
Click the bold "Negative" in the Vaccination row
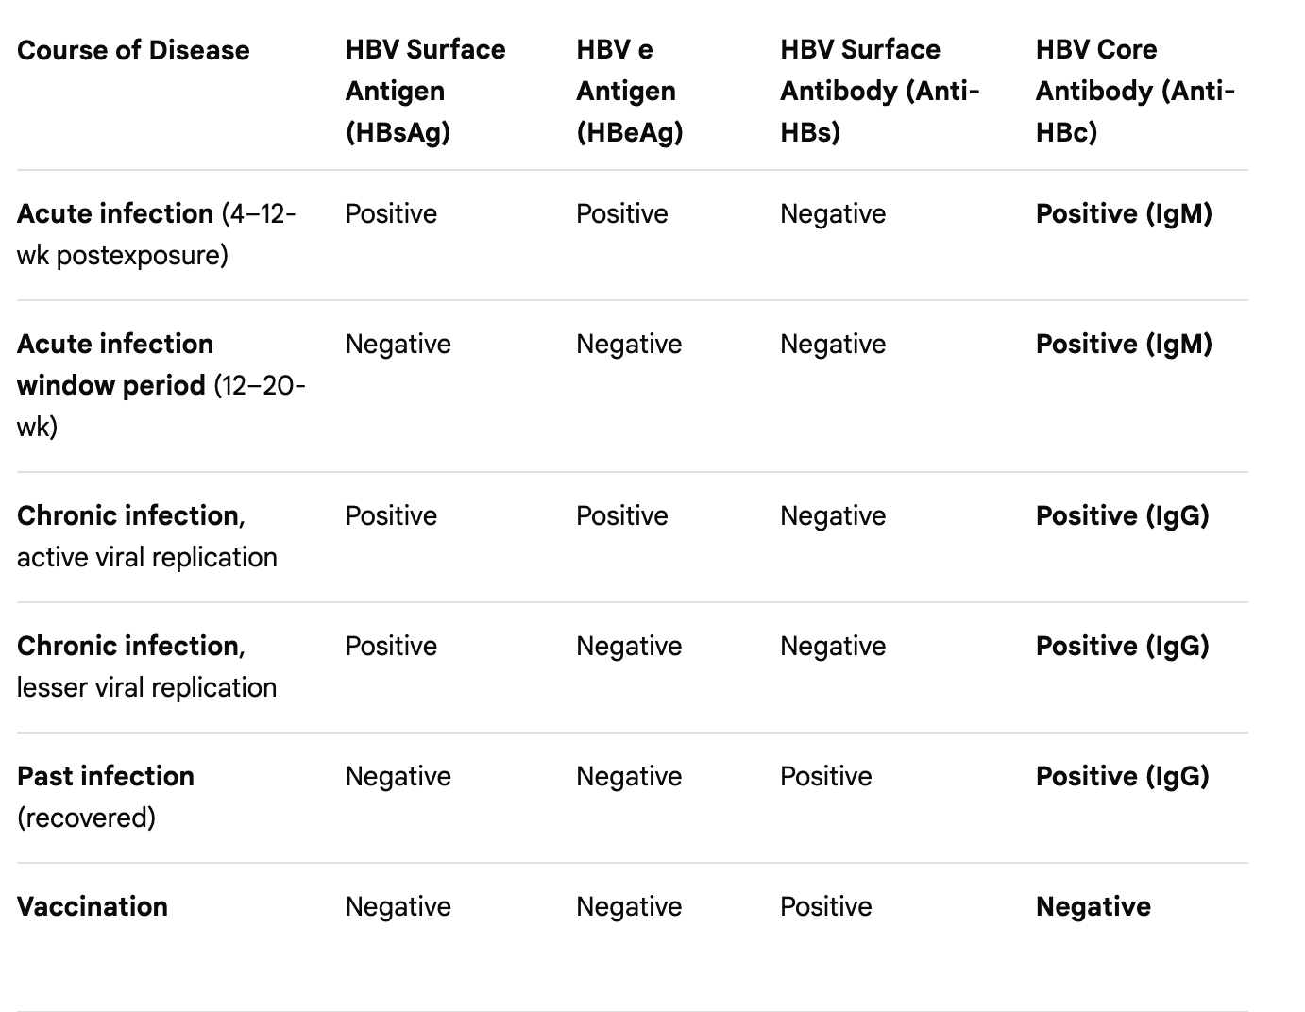pos(1093,906)
